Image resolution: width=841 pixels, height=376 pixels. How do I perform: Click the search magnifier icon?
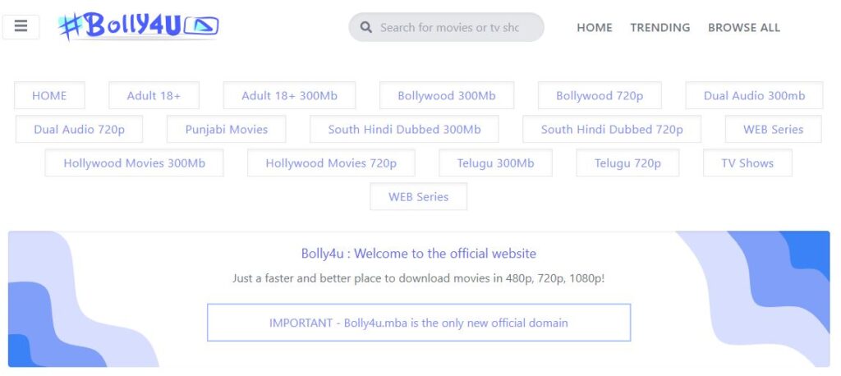coord(366,27)
